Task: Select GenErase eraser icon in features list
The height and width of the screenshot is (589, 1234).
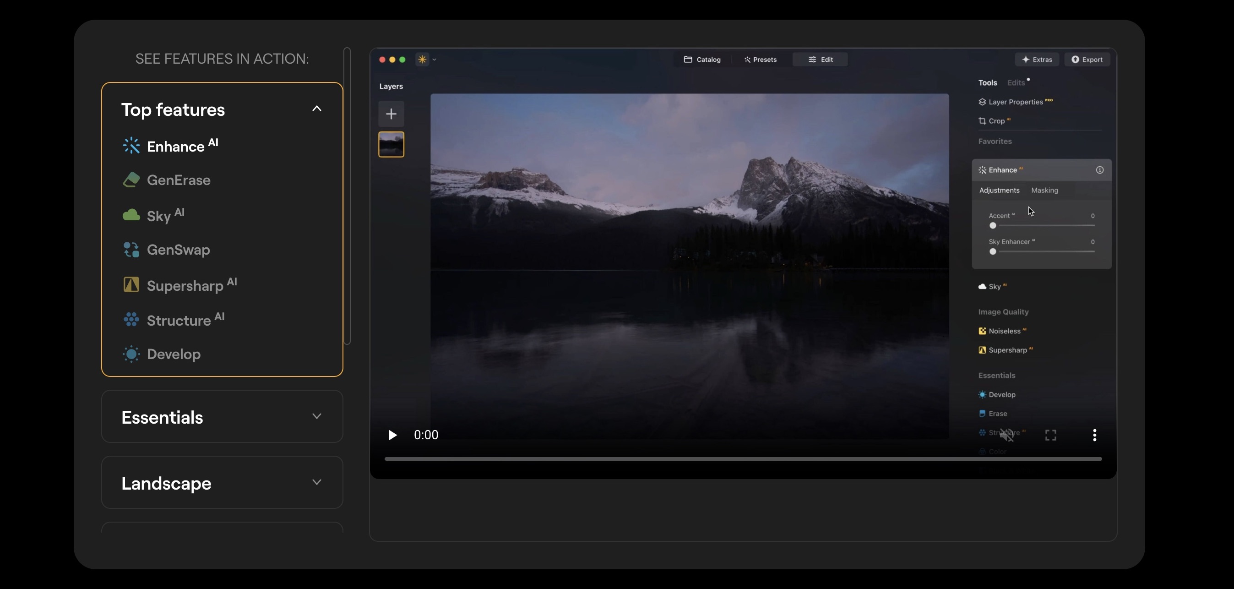Action: pyautogui.click(x=131, y=180)
